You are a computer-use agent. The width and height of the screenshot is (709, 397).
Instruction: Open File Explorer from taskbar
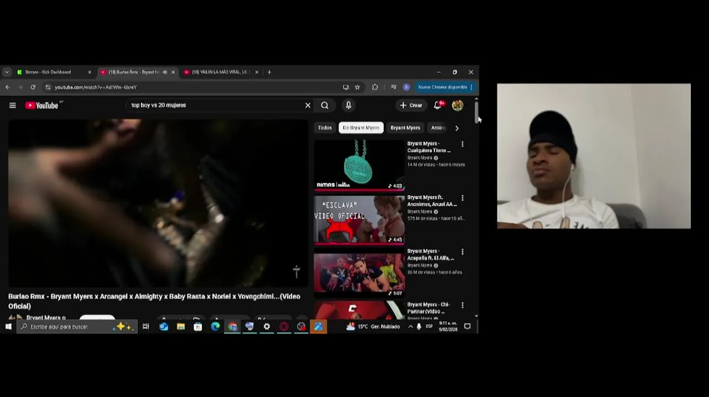point(181,326)
